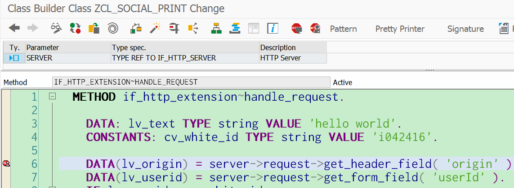Click line number 3 in the gutter

point(35,124)
